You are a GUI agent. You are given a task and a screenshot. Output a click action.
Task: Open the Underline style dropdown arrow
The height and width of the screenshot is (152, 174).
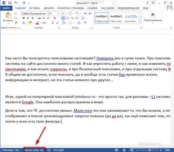[36, 18]
